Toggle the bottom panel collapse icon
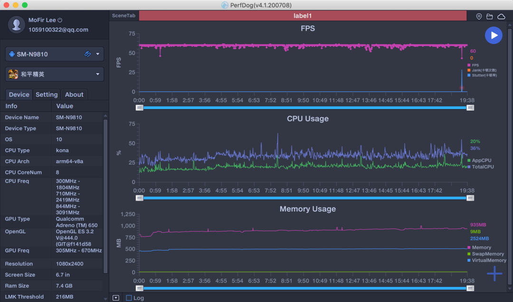This screenshot has width=513, height=302. (116, 298)
